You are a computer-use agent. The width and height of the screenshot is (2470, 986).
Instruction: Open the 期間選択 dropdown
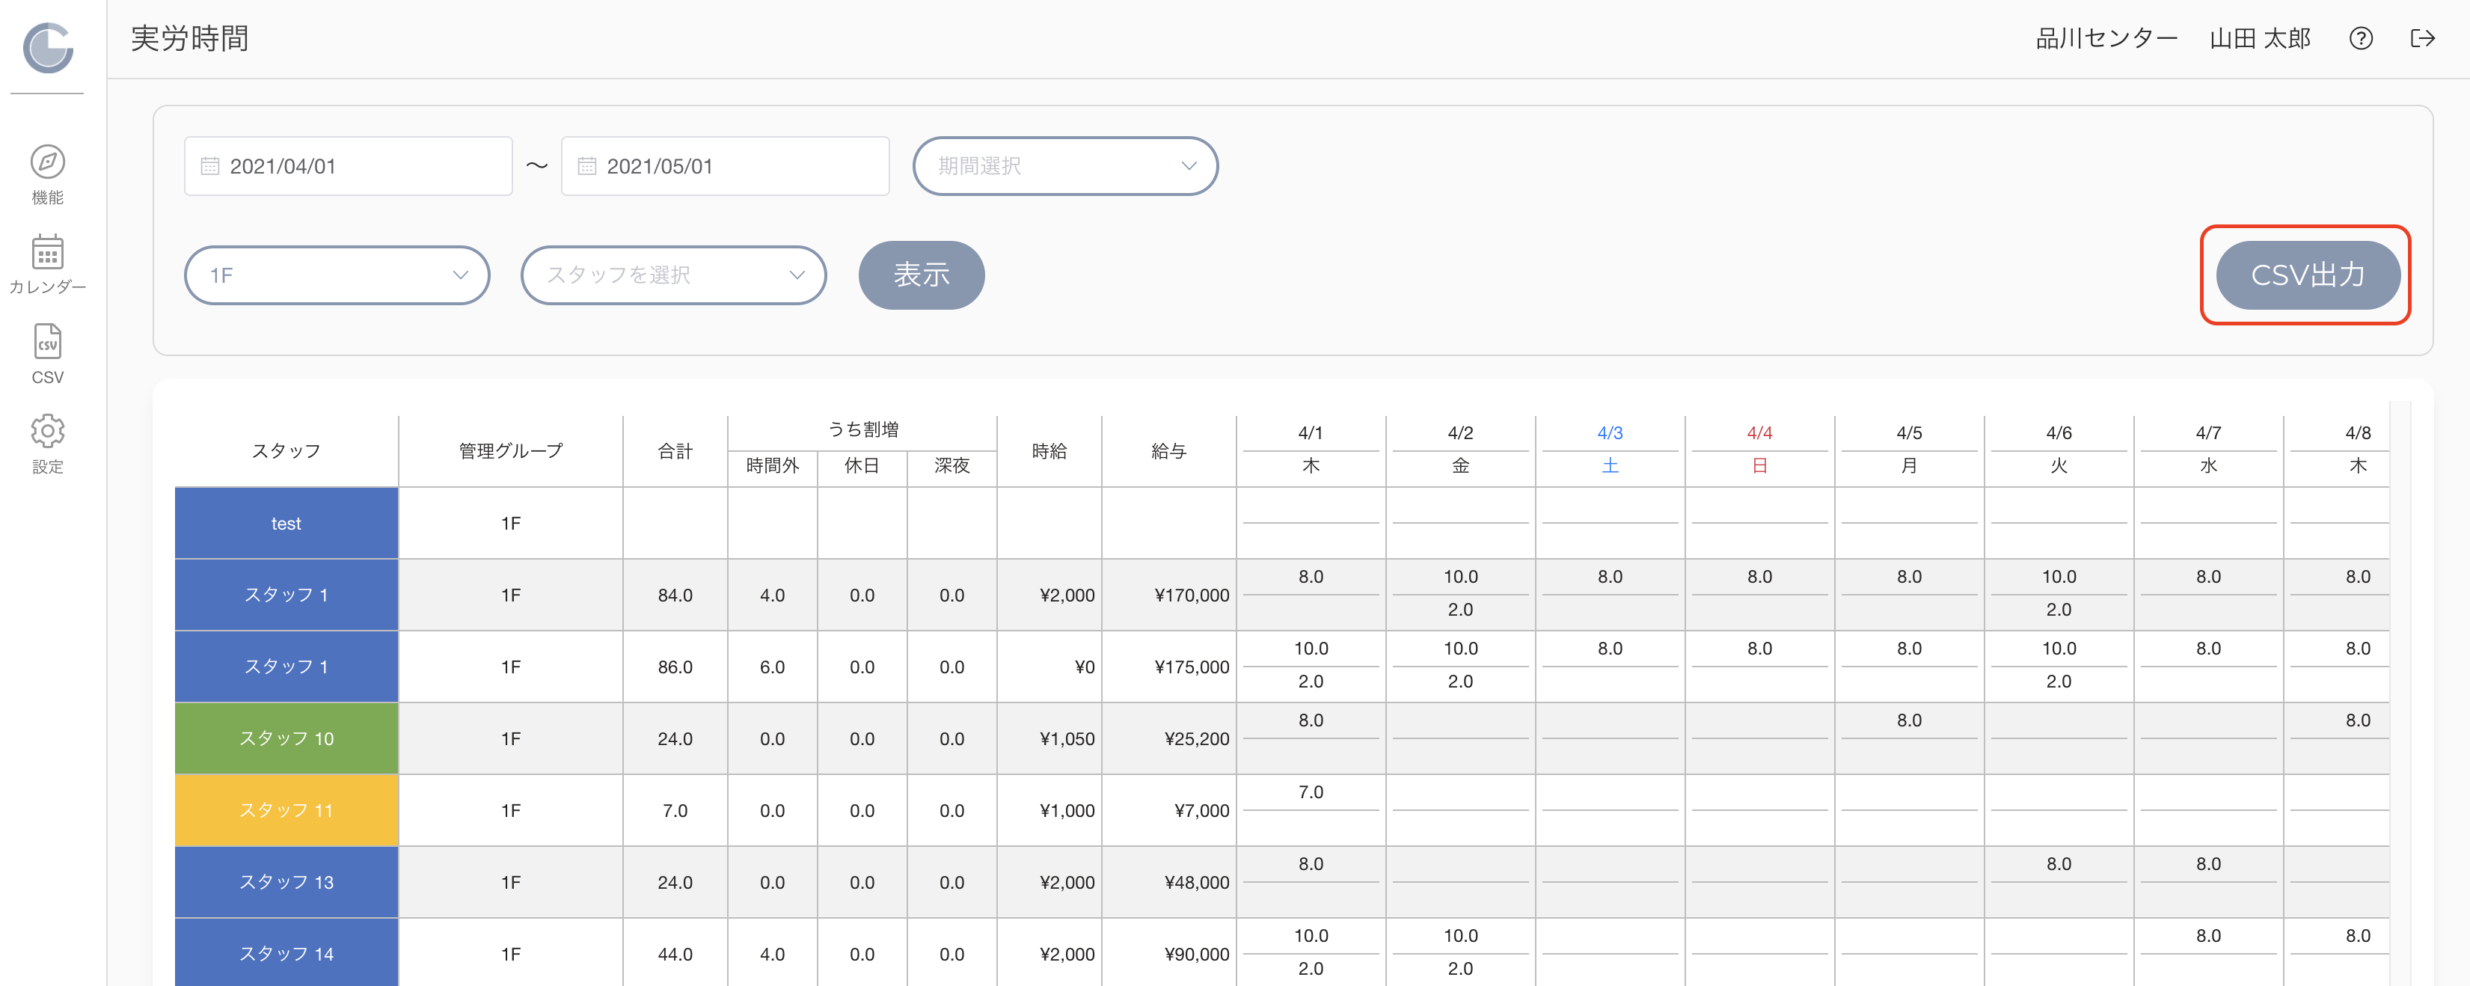(1065, 166)
